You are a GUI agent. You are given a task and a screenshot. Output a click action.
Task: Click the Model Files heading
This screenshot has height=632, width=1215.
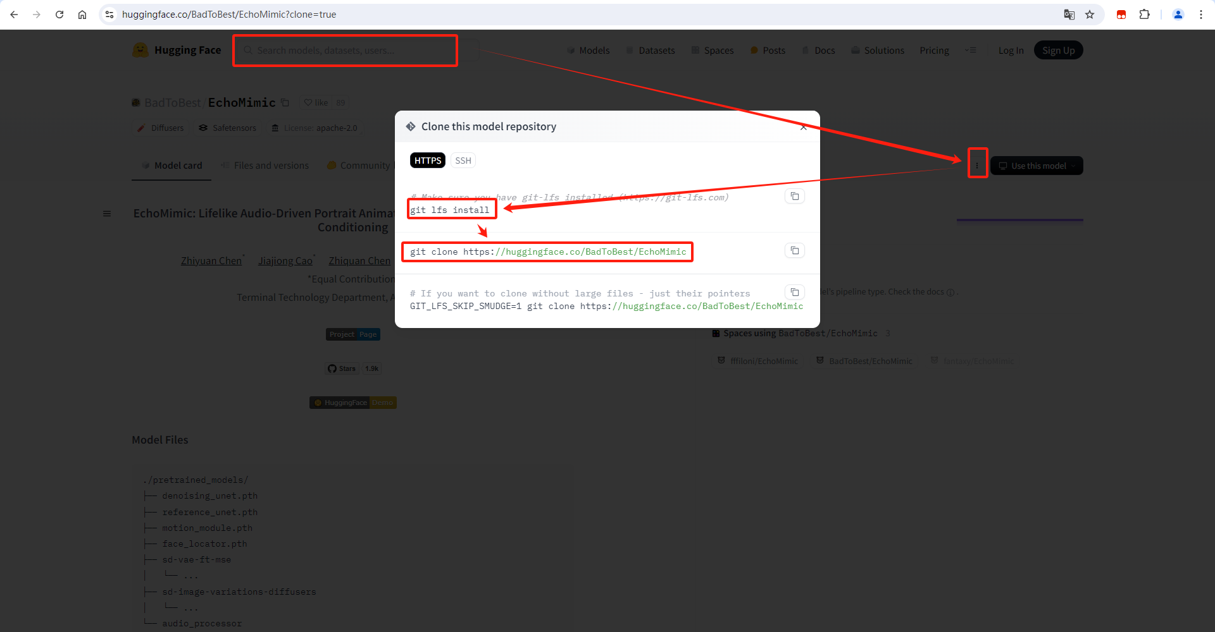tap(160, 440)
